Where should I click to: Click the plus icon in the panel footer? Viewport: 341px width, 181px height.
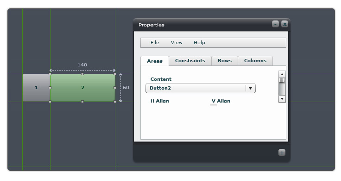coord(282,153)
